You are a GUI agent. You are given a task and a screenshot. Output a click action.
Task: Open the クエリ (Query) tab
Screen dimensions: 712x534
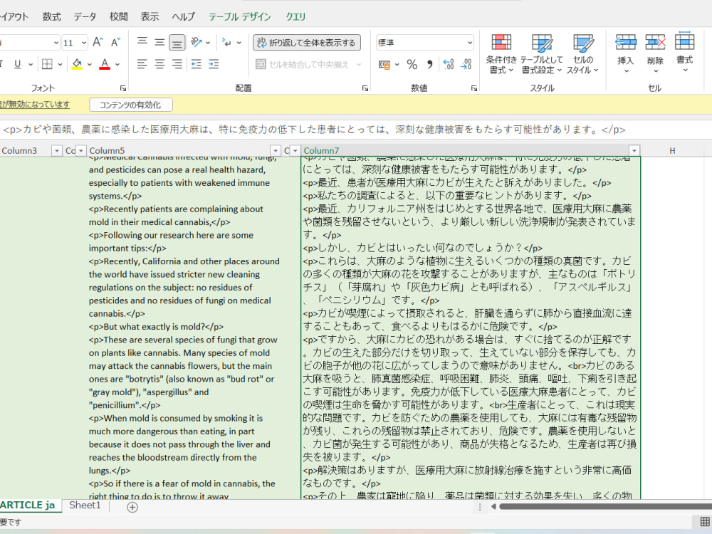point(295,17)
